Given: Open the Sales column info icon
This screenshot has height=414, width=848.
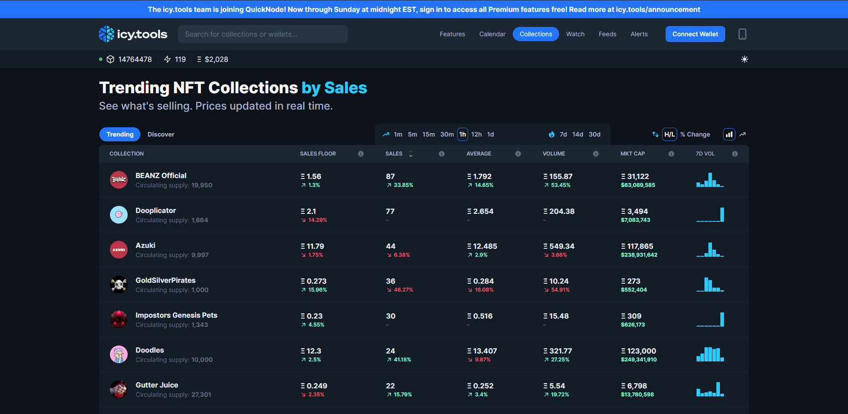Looking at the screenshot, I should [x=442, y=154].
